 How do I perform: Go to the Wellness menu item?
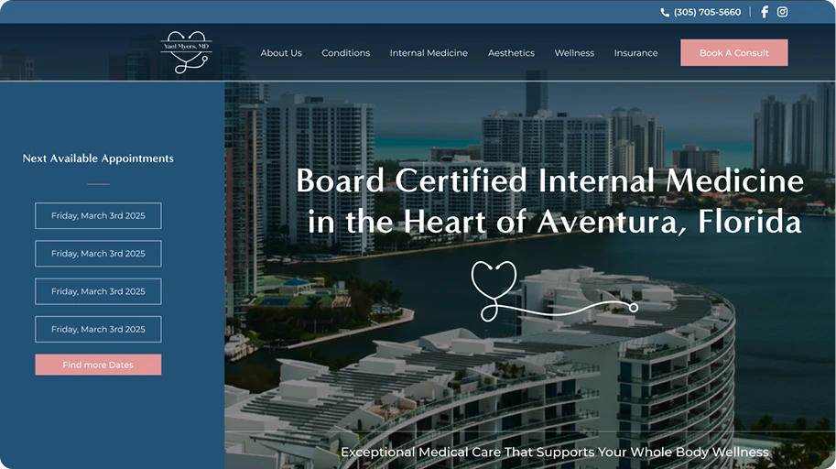574,53
